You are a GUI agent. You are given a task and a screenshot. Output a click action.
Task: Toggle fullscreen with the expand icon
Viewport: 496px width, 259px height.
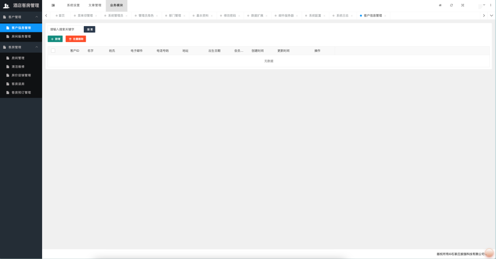coord(463,5)
